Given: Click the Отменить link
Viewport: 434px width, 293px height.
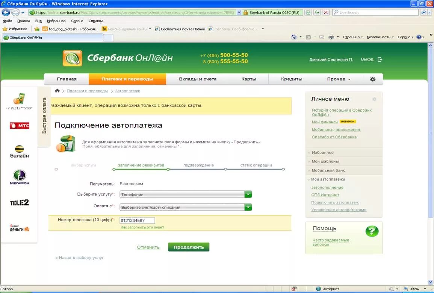Looking at the screenshot, I should click(148, 247).
